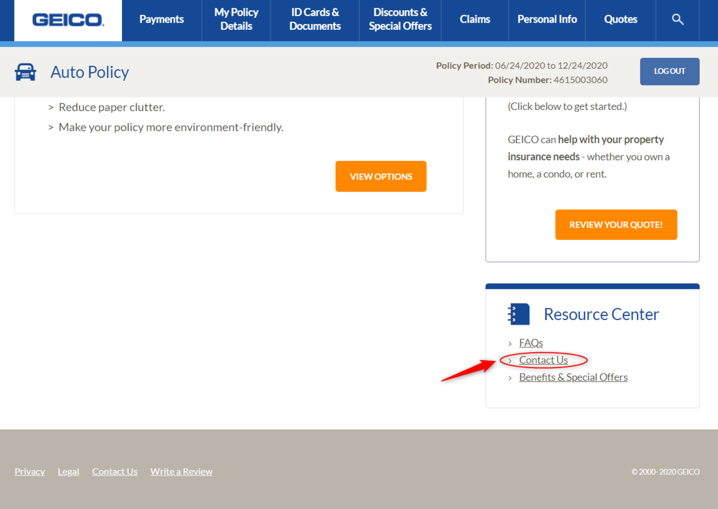Viewport: 718px width, 509px height.
Task: Click the Auto Policy car icon
Action: click(26, 72)
